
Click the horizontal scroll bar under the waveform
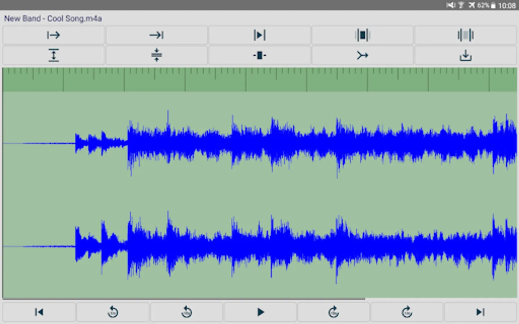pyautogui.click(x=184, y=299)
